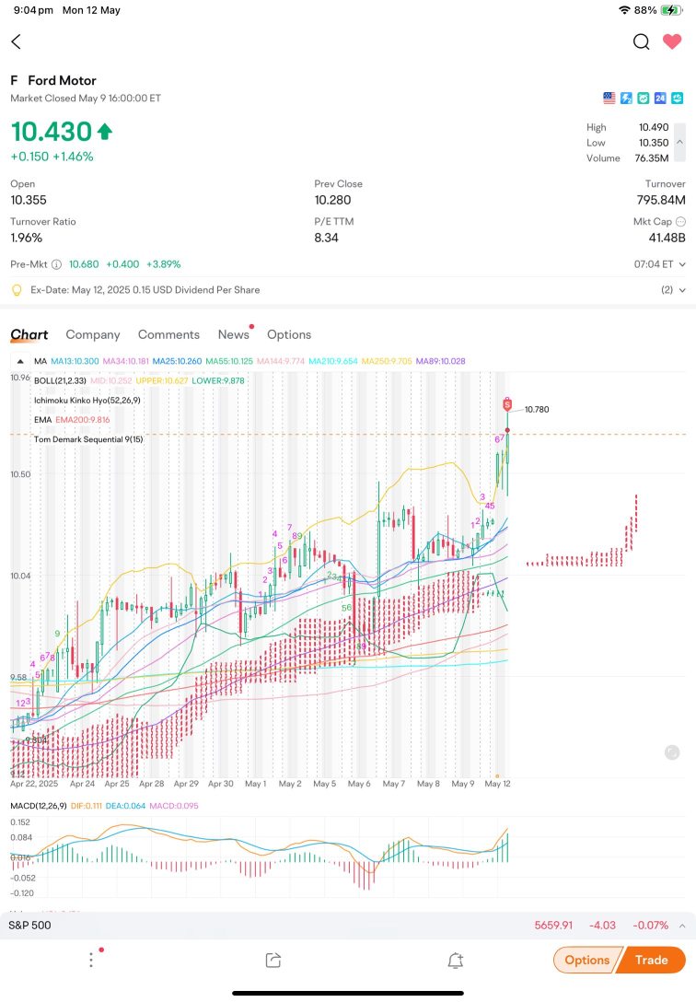Collapse the High/Low/Volume quote panel

(x=680, y=143)
